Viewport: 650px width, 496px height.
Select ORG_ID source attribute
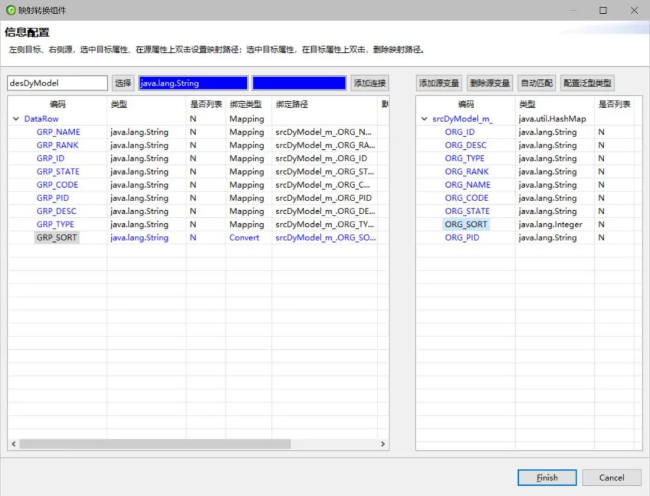460,132
